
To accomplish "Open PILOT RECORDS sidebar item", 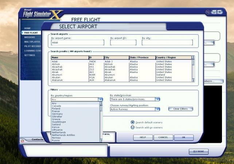I will 32,46.
